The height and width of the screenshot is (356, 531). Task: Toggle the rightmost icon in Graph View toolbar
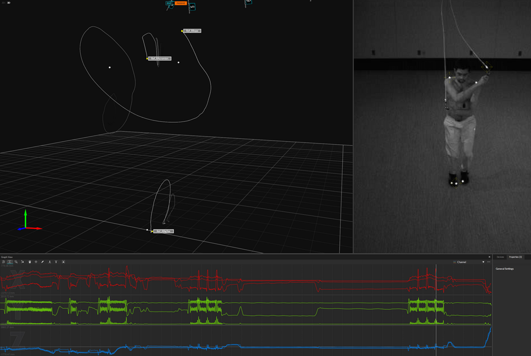64,262
